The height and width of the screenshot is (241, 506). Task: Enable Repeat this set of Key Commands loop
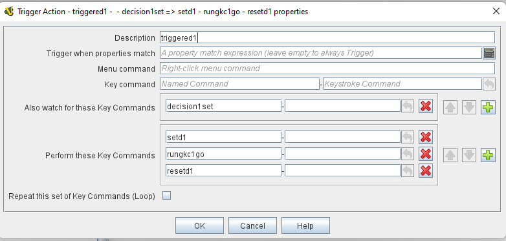166,196
